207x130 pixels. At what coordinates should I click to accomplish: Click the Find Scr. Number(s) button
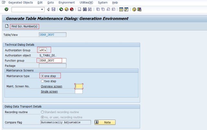pyautogui.click(x=25, y=27)
